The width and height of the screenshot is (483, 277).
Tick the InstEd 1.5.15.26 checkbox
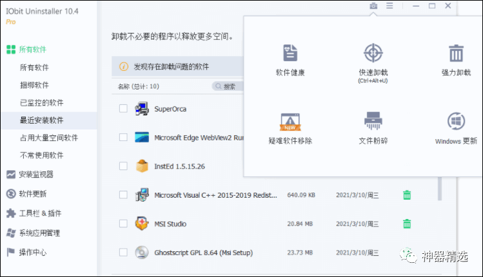coord(123,166)
